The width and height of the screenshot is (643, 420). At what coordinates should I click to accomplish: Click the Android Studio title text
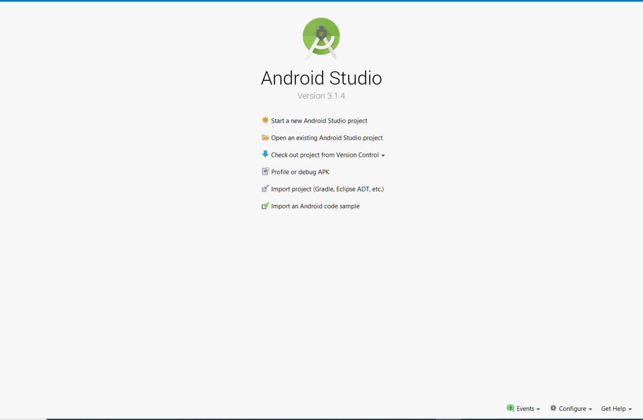tap(322, 78)
